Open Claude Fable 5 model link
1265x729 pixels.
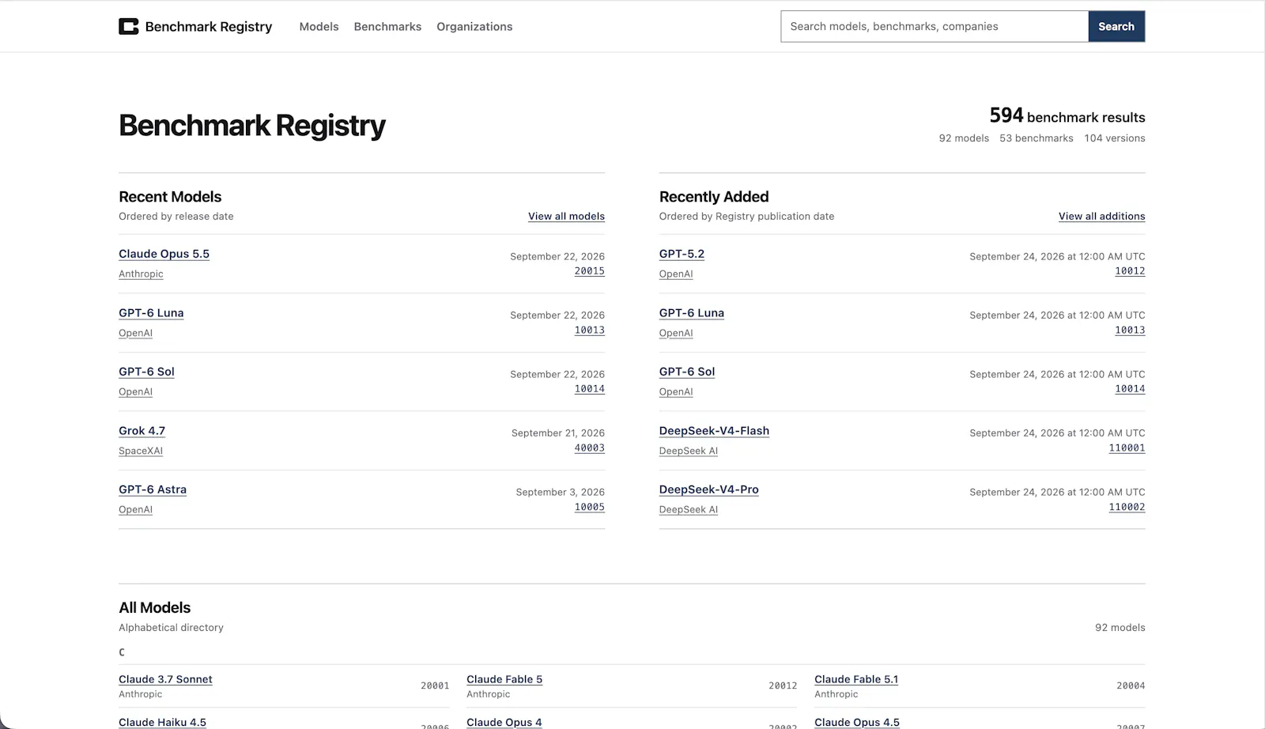(504, 679)
